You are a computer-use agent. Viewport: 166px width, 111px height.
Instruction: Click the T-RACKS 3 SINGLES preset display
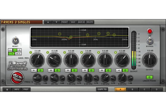tap(22, 22)
